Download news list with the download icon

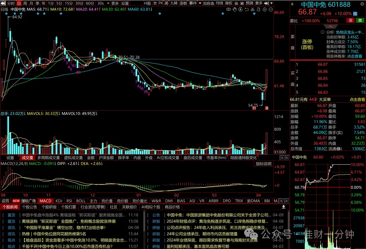(x=284, y=207)
